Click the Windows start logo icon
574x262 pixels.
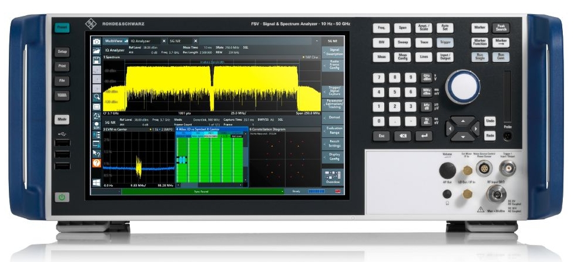coord(97,182)
